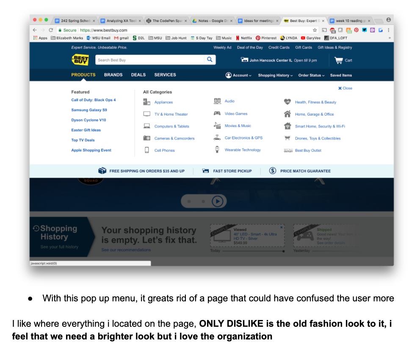Select the TV & Home Theater icon
This screenshot has width=420, height=353.
click(x=147, y=114)
